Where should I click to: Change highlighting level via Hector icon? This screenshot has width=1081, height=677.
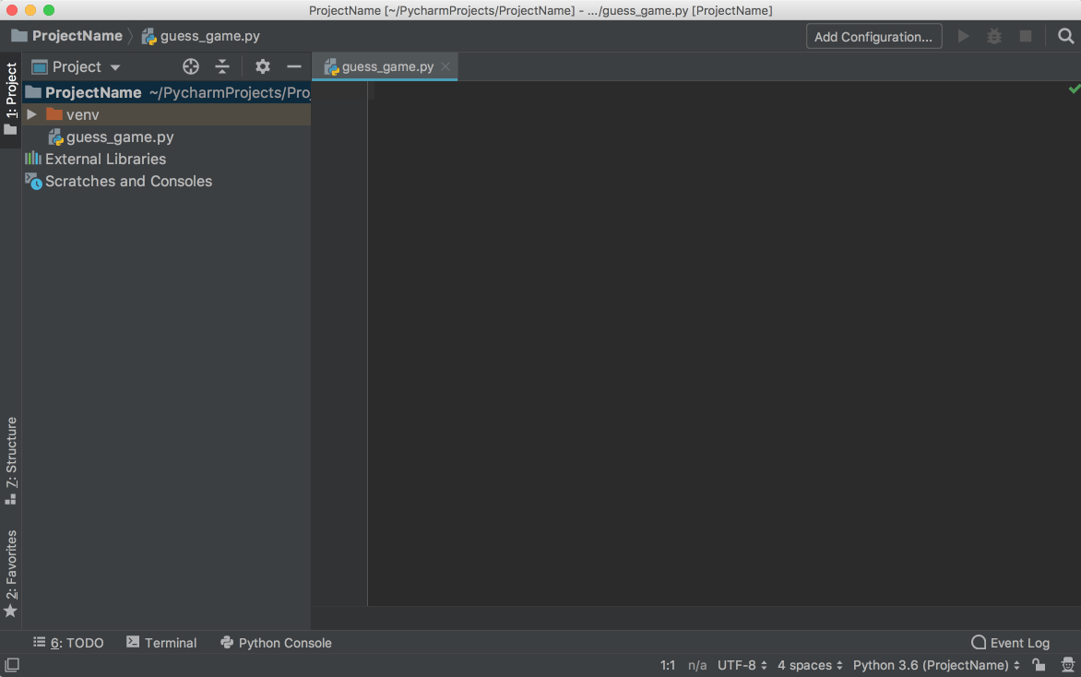coord(1069,665)
